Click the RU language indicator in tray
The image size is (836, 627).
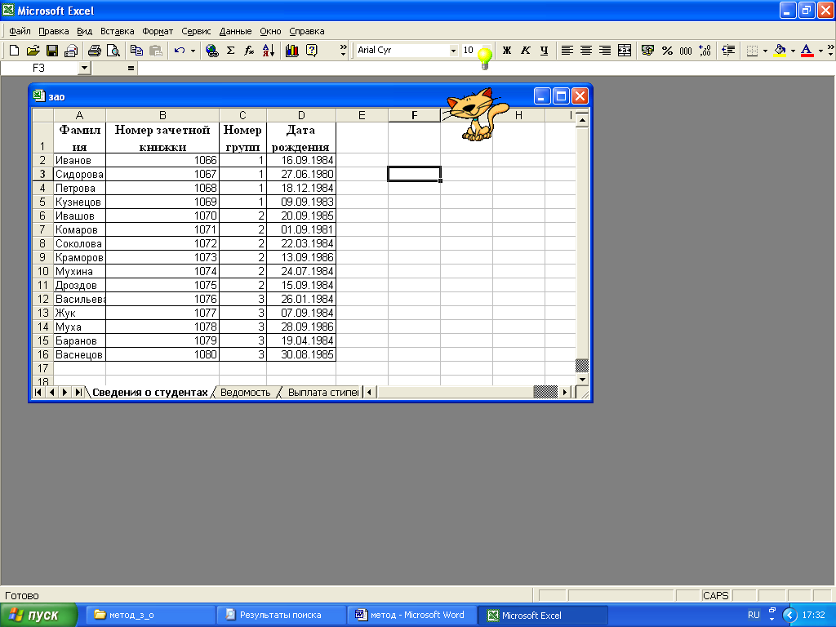[x=754, y=616]
